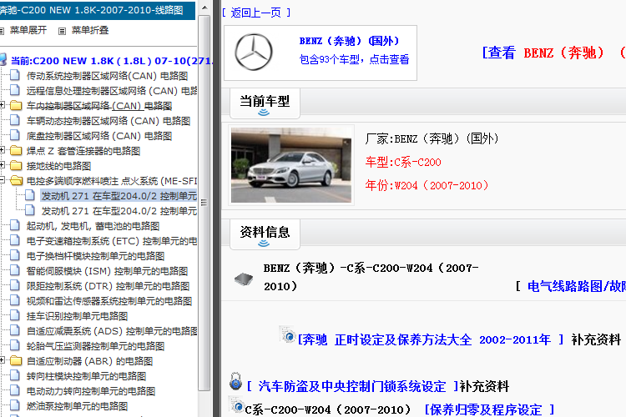Open 视频和雷达传感器系统控制单元的电路图
Viewport: 626px width, 417px height.
click(x=109, y=301)
